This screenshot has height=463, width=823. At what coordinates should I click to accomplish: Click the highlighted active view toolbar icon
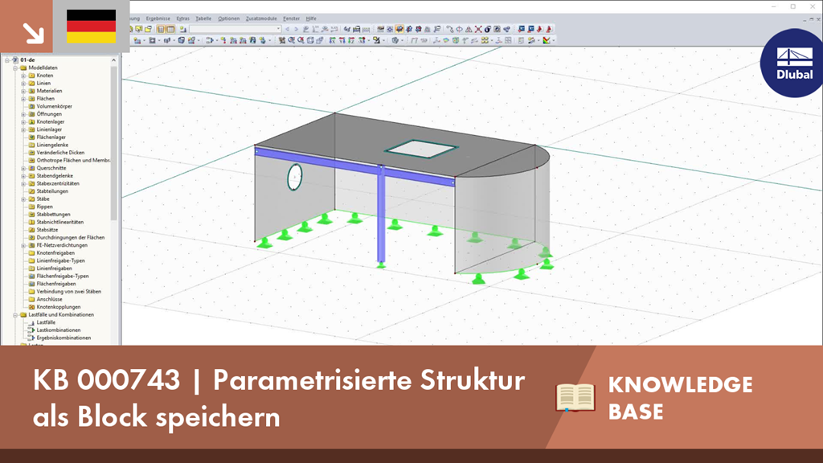point(399,30)
